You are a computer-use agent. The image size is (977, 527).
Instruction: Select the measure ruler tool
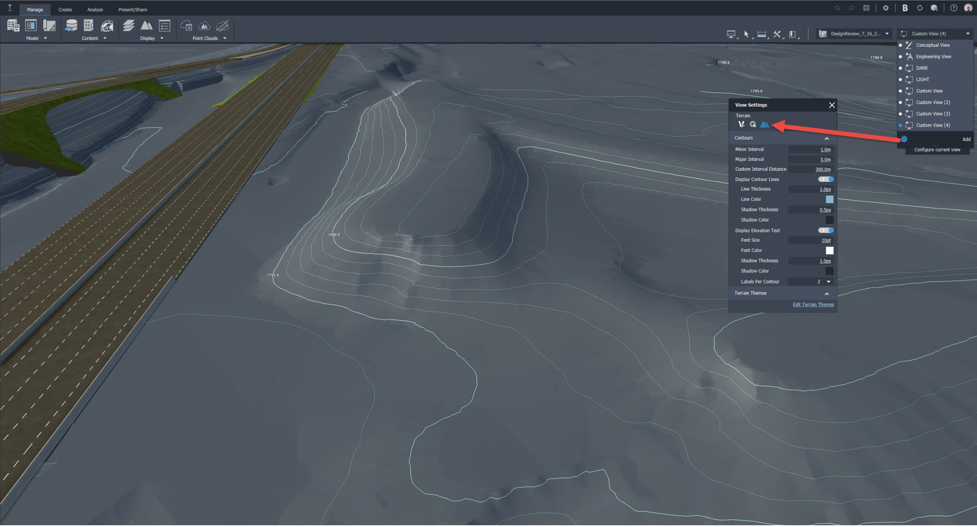pyautogui.click(x=762, y=34)
